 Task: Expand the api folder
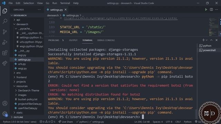coord(18,20)
